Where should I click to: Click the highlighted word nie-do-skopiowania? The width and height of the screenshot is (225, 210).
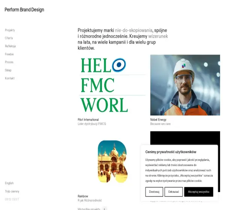coord(133,30)
